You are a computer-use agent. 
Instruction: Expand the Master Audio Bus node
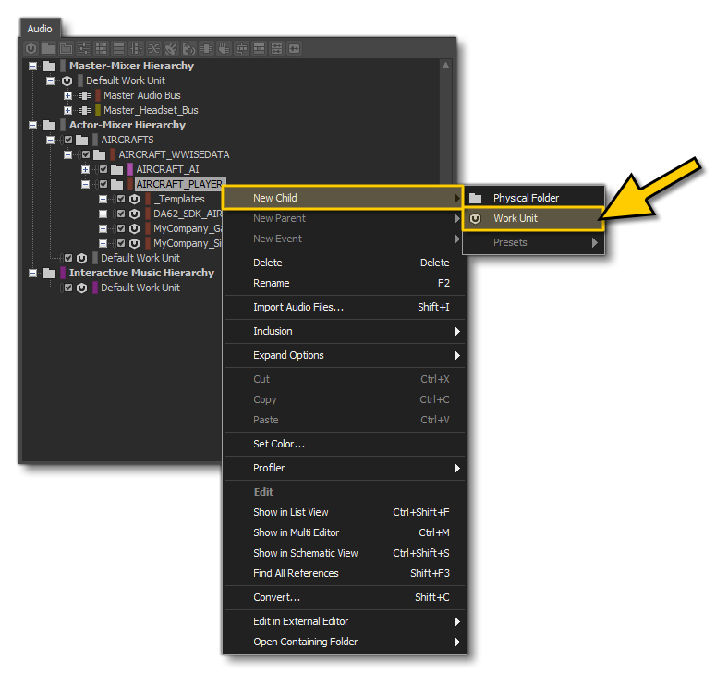pyautogui.click(x=67, y=95)
